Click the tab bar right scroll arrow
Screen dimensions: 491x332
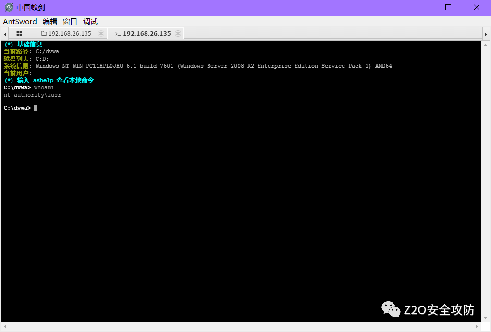486,34
